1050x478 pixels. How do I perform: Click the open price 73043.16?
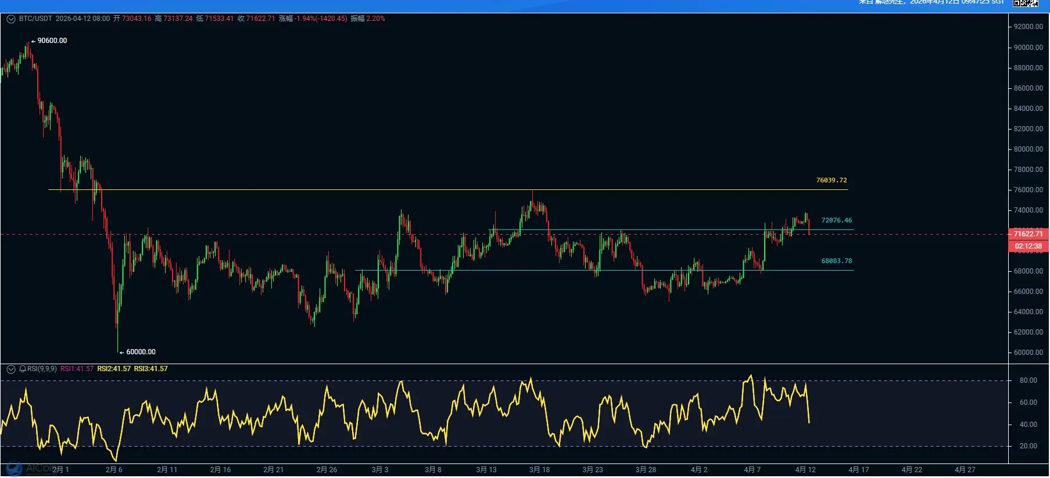pyautogui.click(x=137, y=19)
